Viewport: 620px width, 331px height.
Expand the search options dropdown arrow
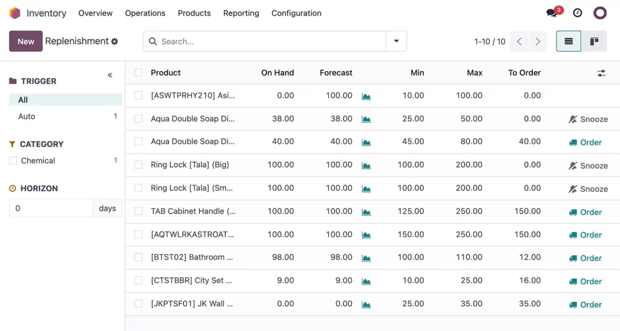coord(397,41)
